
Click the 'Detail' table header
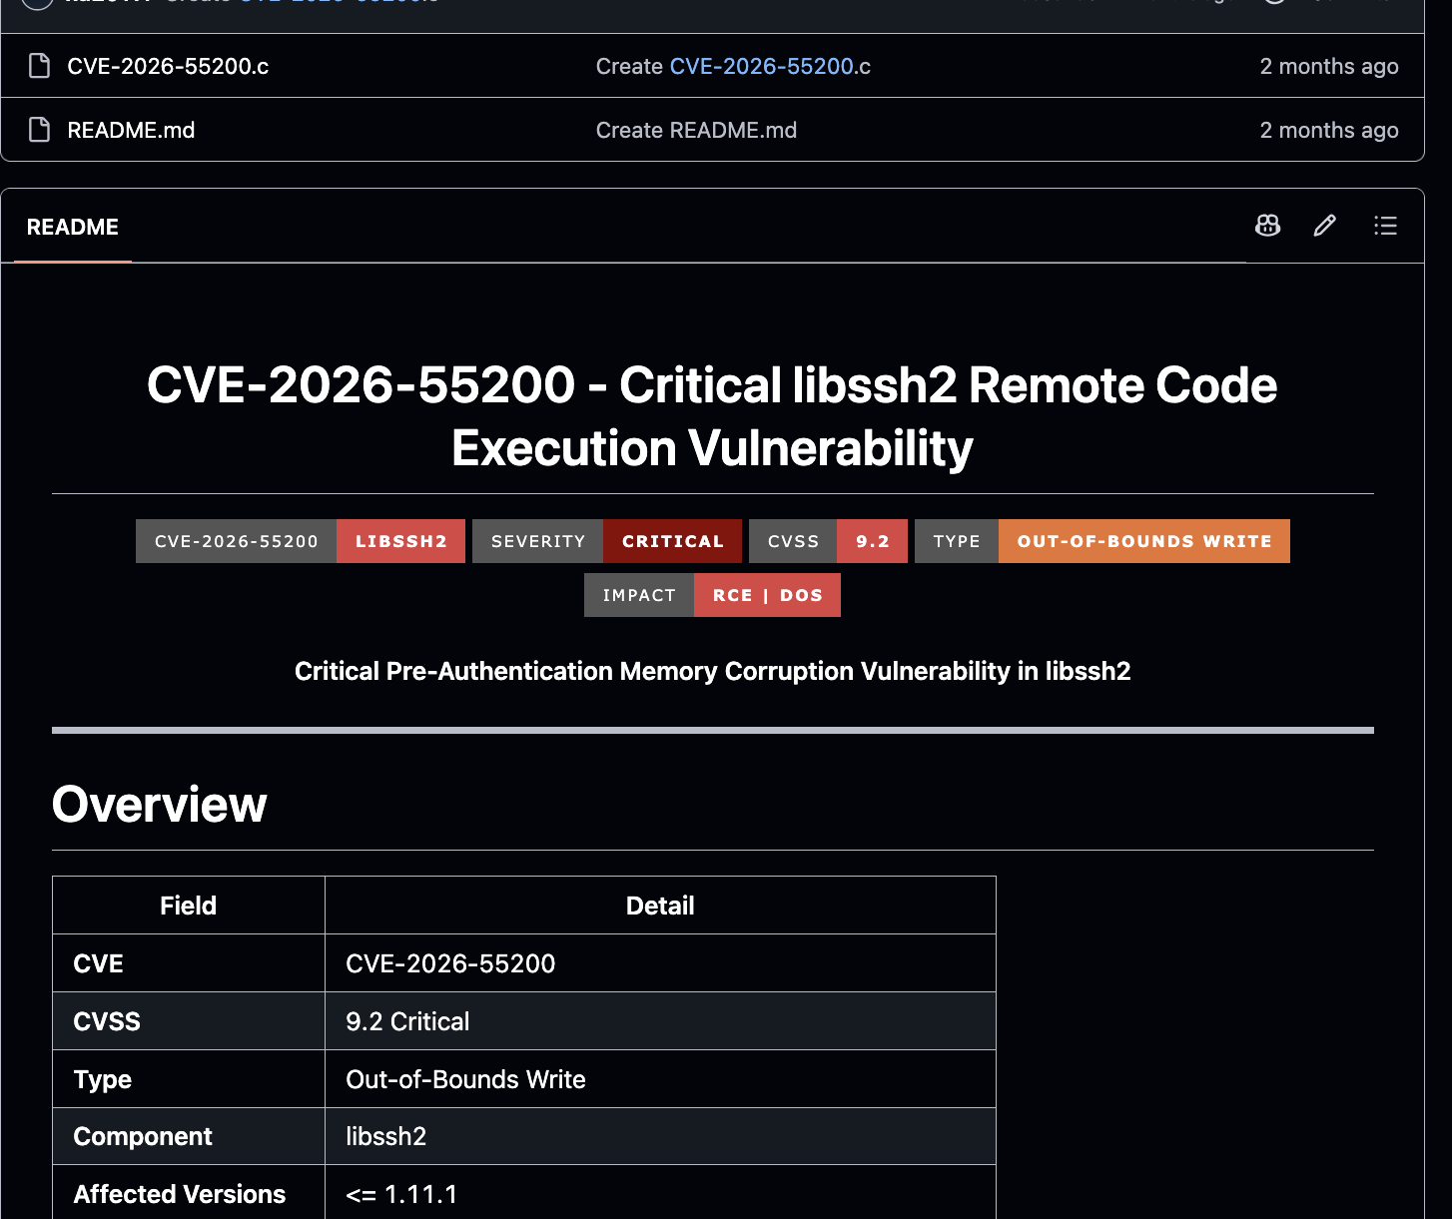(x=660, y=906)
